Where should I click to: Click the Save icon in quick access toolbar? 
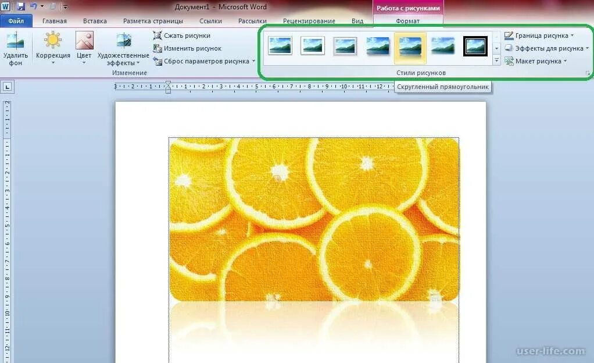[20, 6]
